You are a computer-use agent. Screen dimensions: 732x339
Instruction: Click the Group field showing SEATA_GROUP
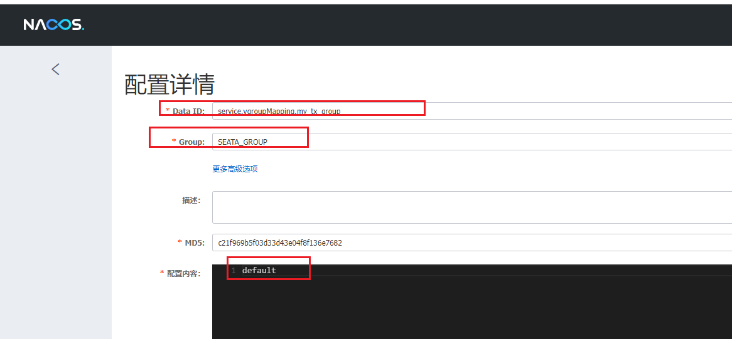pyautogui.click(x=472, y=142)
